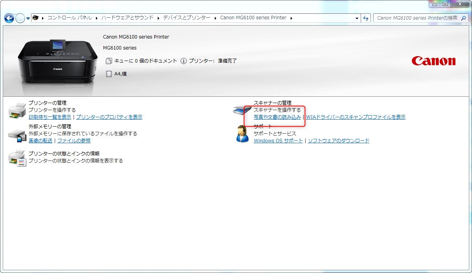Open Windows OS サポート link
Image resolution: width=472 pixels, height=273 pixels.
click(x=278, y=141)
